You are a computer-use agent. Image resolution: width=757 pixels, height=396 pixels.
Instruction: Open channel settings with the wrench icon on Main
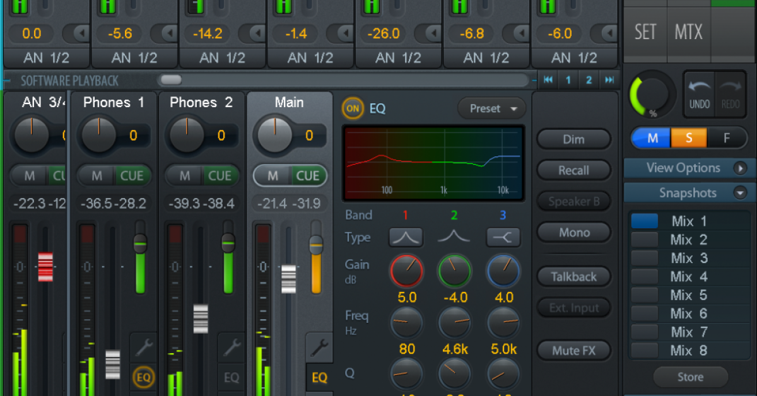coord(319,346)
